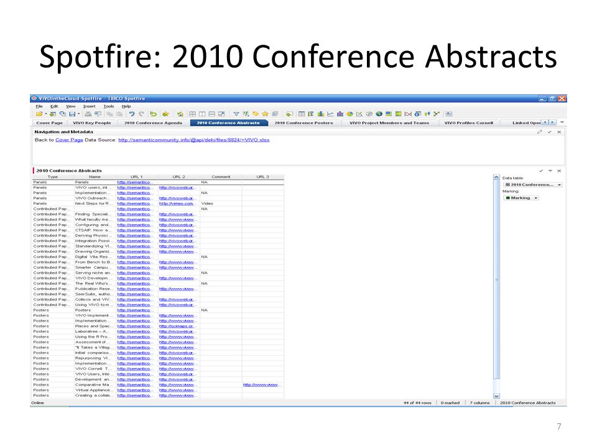The width and height of the screenshot is (597, 447).
Task: Click the green Reset arrow icon
Action: coord(154,114)
